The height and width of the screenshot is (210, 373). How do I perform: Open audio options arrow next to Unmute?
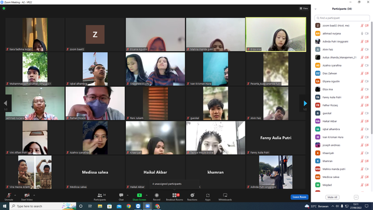15,195
